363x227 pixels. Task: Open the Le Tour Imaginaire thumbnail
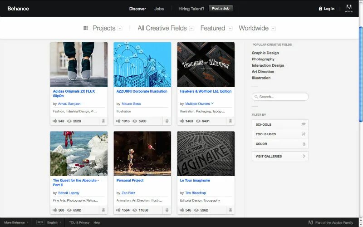(x=206, y=154)
